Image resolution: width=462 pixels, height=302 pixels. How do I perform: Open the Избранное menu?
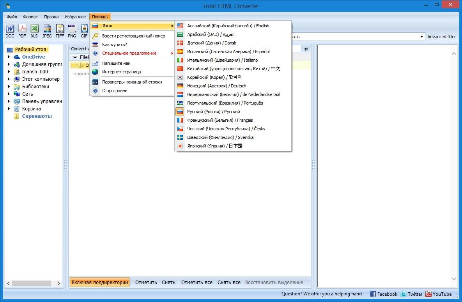[x=75, y=17]
